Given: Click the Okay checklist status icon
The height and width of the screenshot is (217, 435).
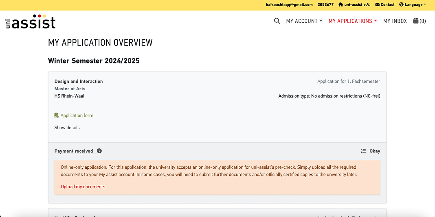Looking at the screenshot, I should click(363, 151).
